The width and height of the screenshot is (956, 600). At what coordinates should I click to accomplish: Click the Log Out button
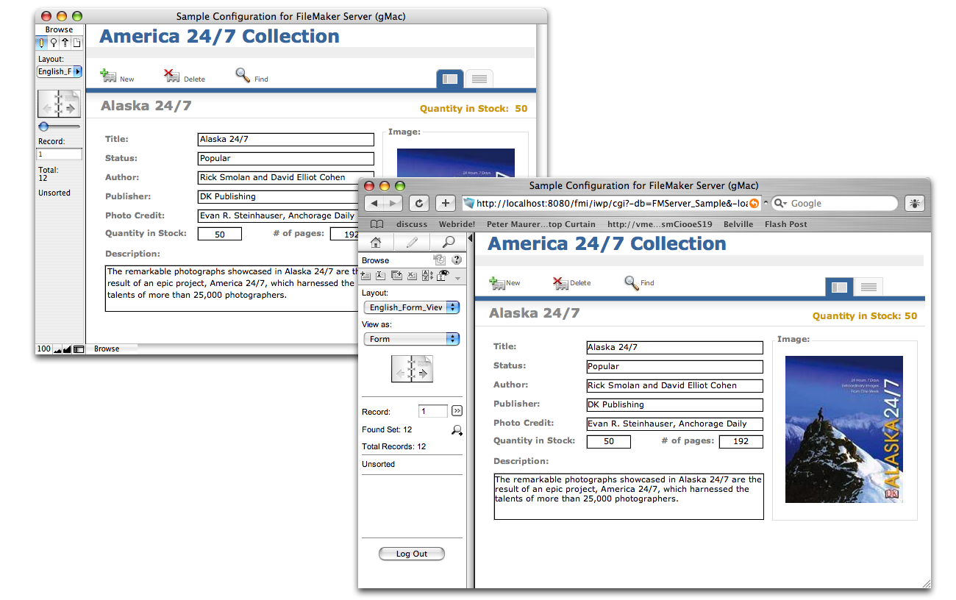[412, 554]
